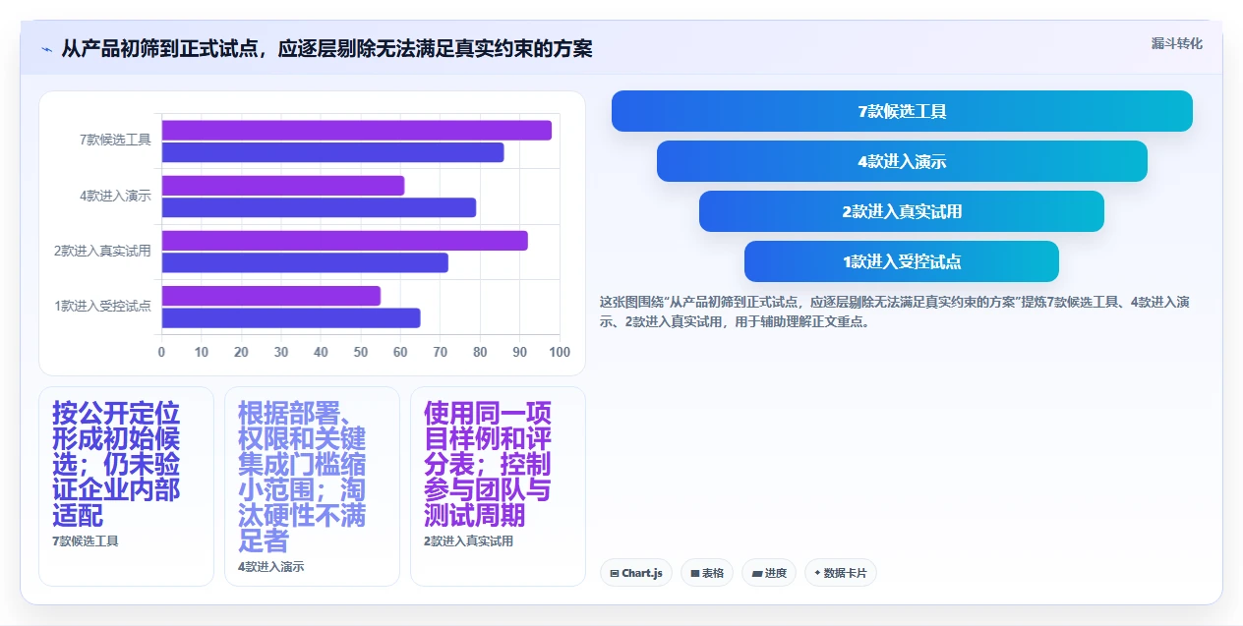The image size is (1243, 626).
Task: Click the 7款候选工具 chart axis label
Action: click(x=115, y=141)
